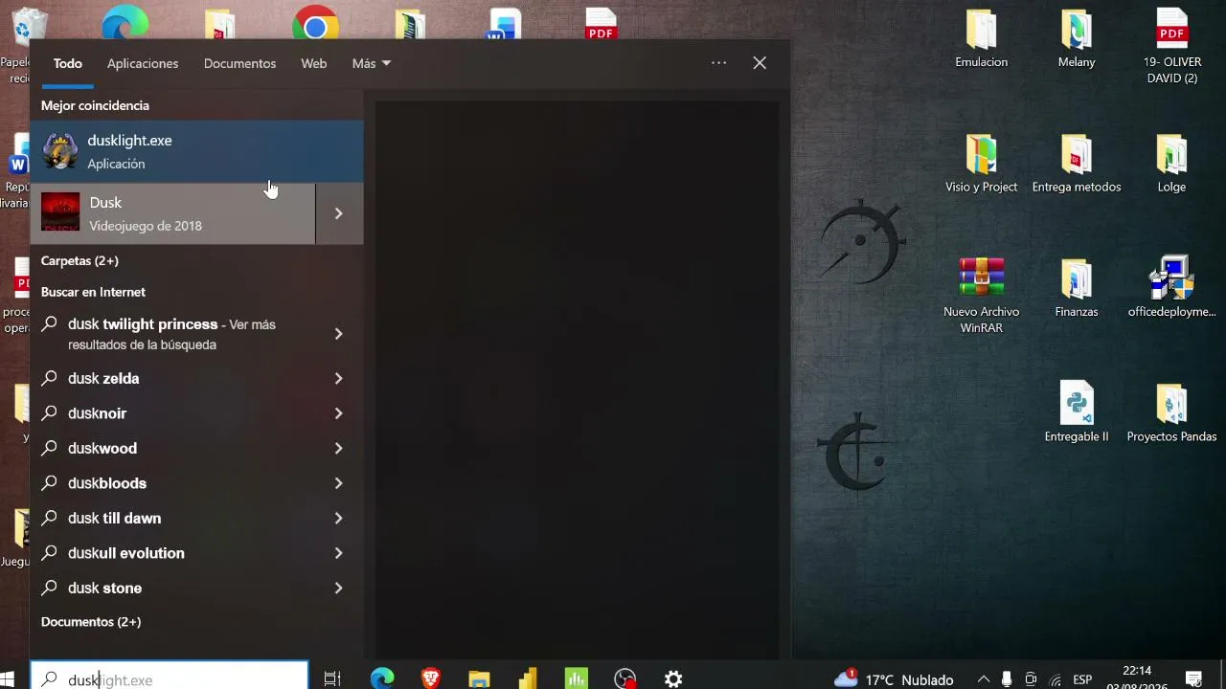This screenshot has height=689, width=1226.
Task: Open File Explorer from the taskbar
Action: [479, 678]
